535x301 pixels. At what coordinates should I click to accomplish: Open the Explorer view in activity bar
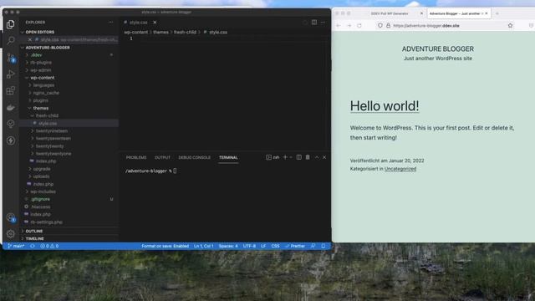click(11, 24)
